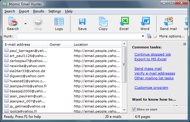Viewport: 190px width, 122px height.
Task: Click the results list scroll down arrow
Action: pos(124,110)
